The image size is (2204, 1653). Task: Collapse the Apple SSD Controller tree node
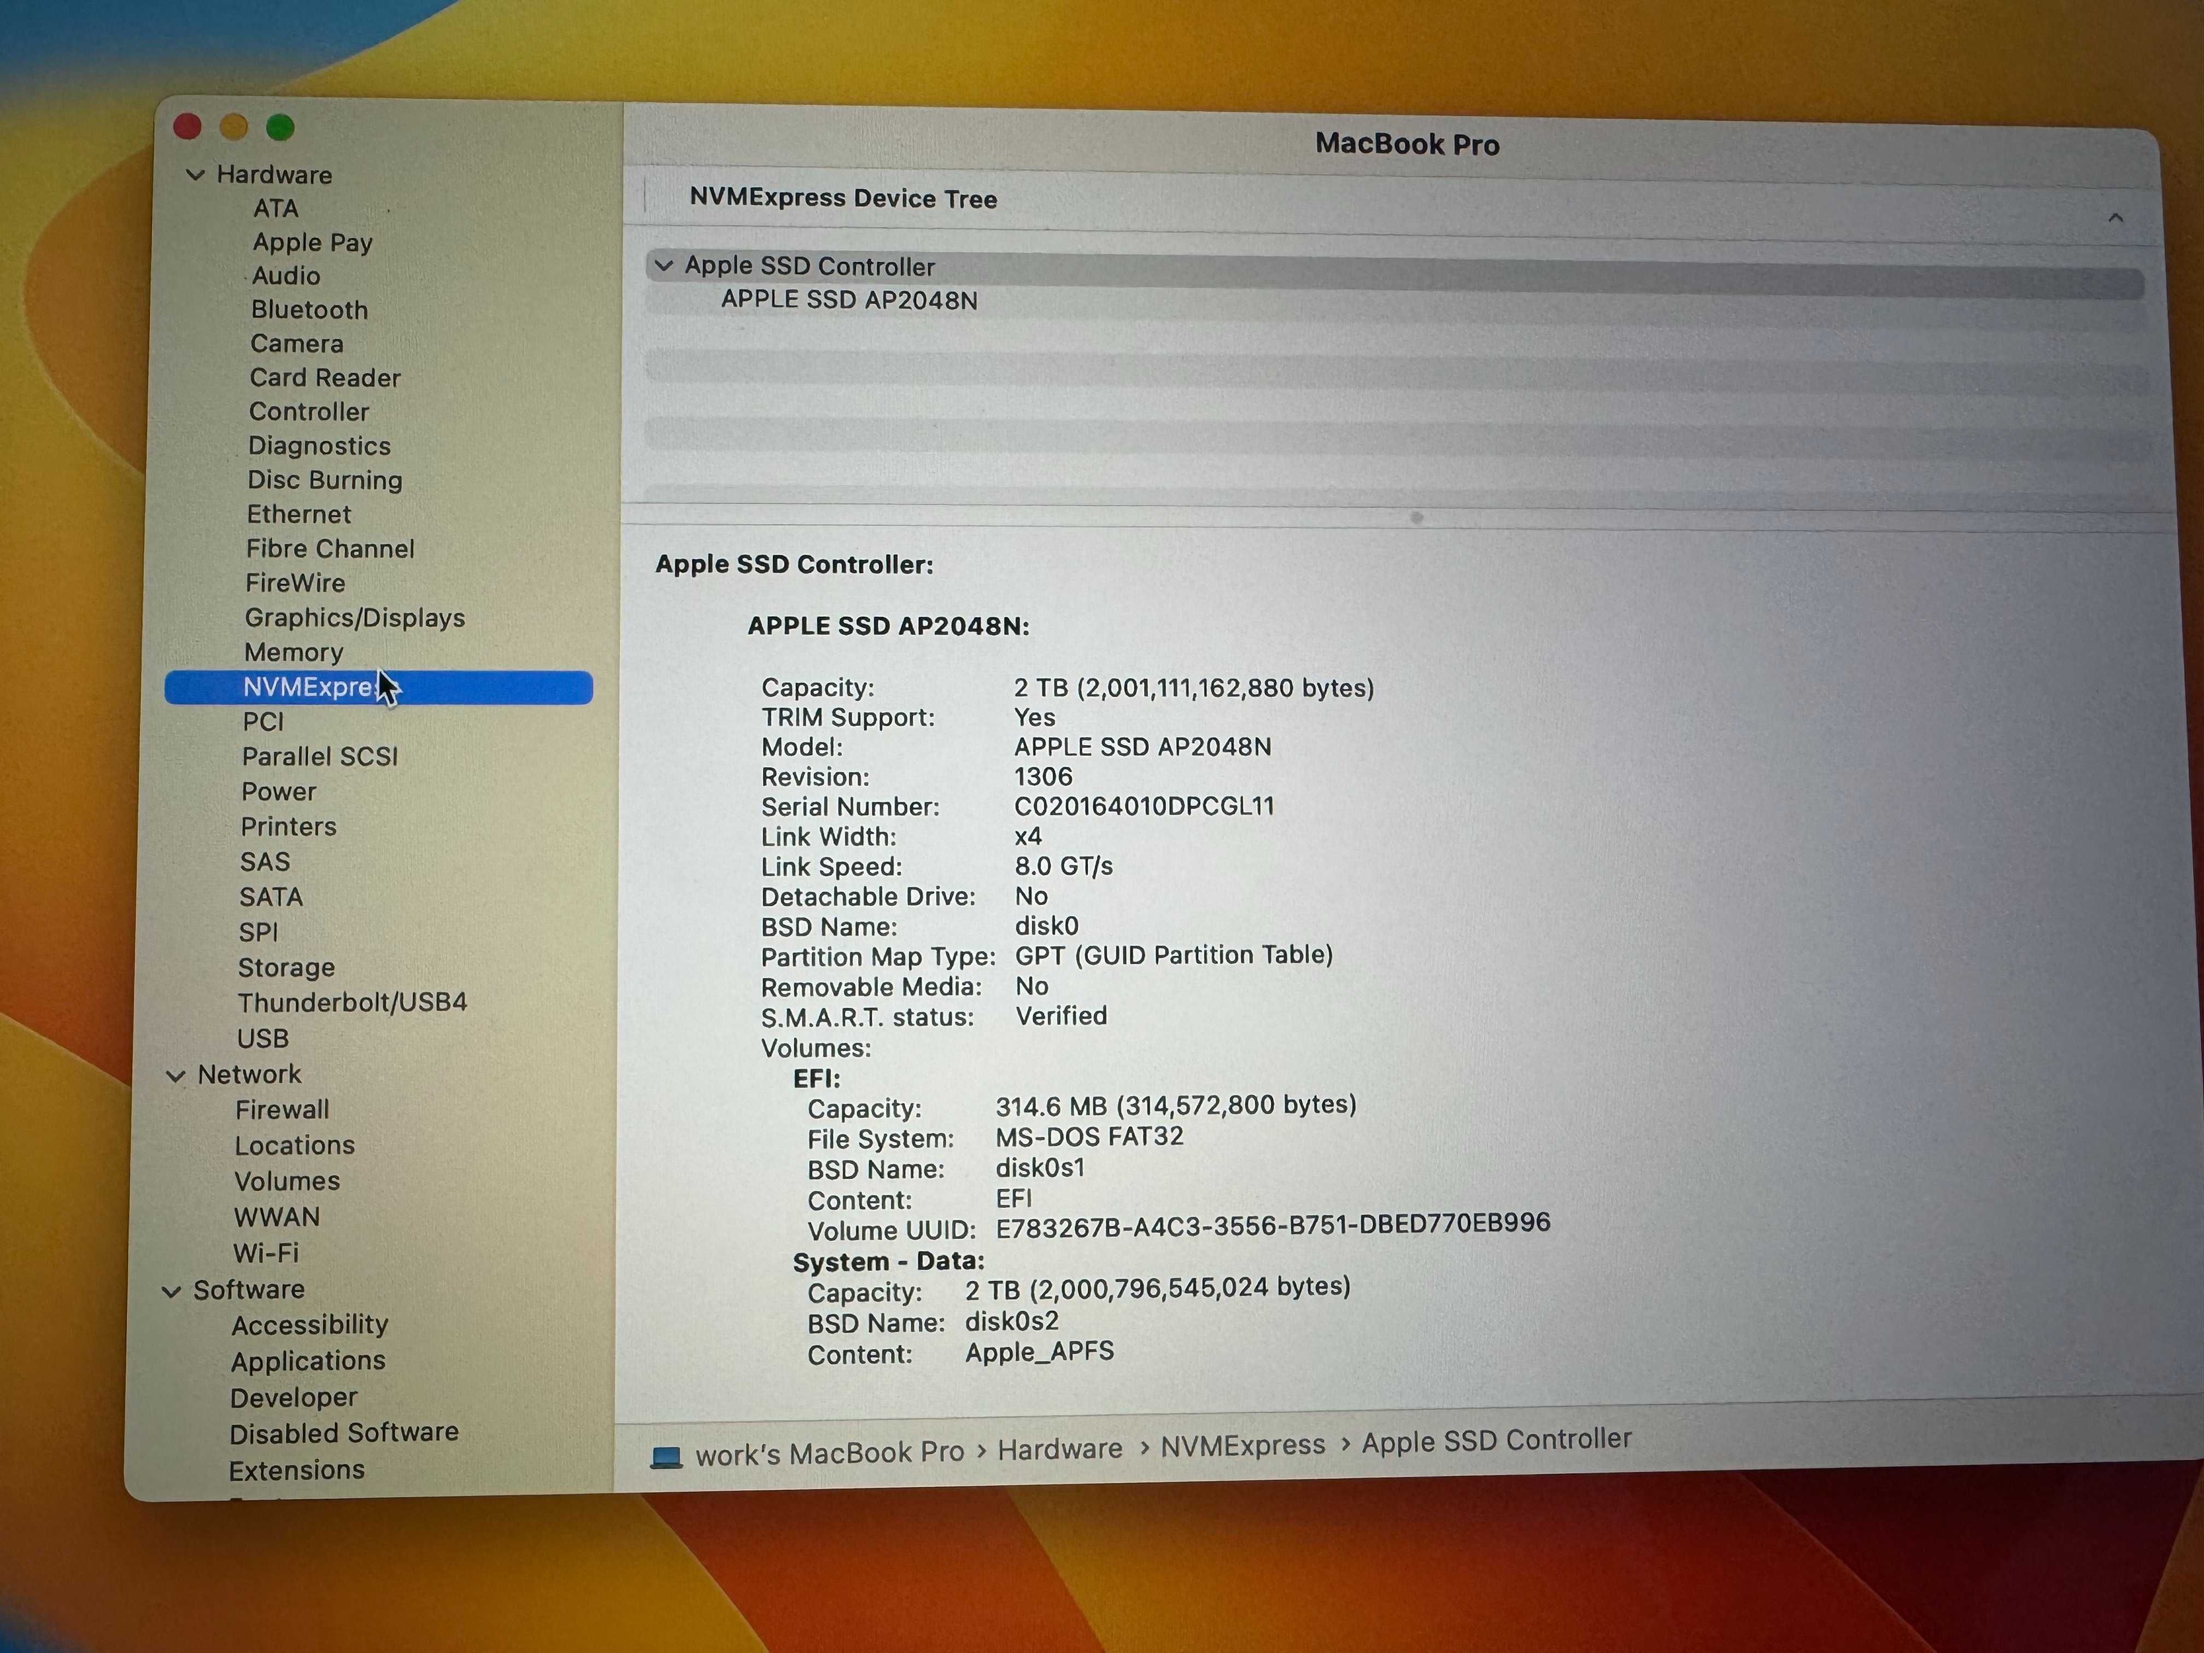tap(665, 266)
